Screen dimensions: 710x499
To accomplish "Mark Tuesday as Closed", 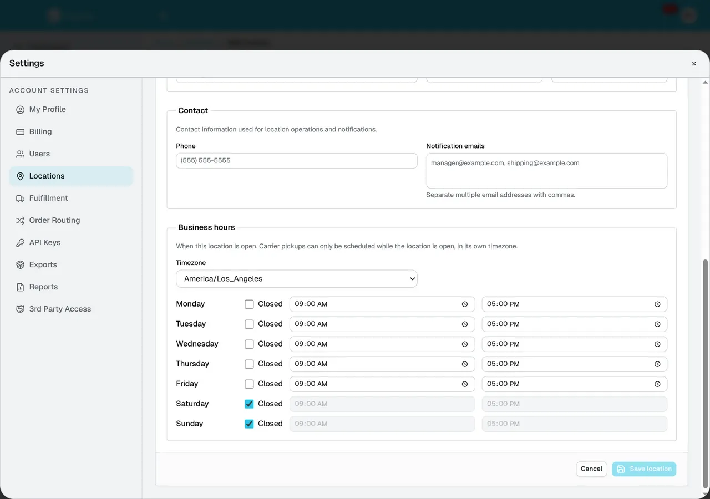I will 249,324.
